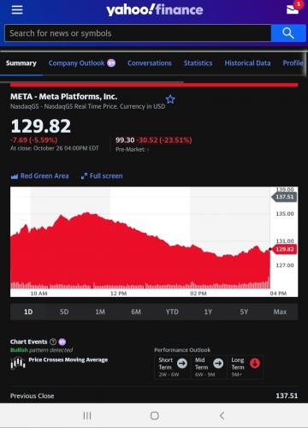Click the 137.51 previous close chart marker
This screenshot has height=428, width=308.
(x=285, y=197)
